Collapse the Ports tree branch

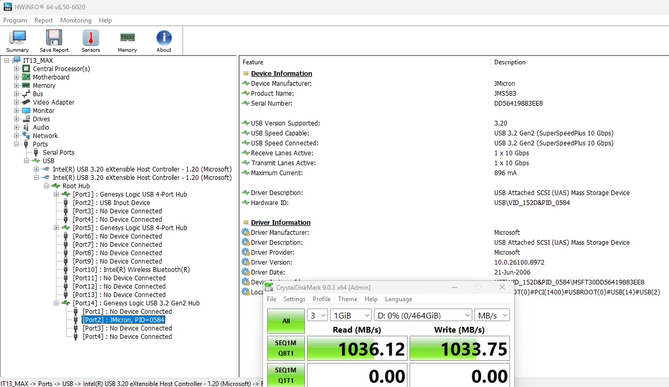click(17, 144)
